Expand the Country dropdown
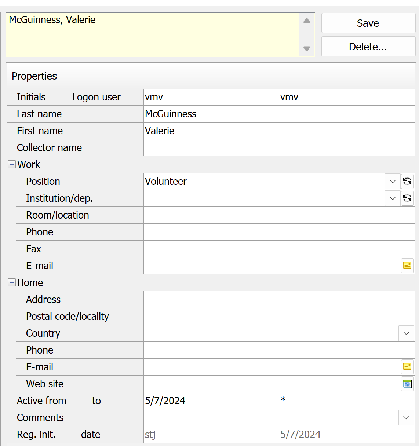Screen dimensions: 419x446 (x=406, y=333)
